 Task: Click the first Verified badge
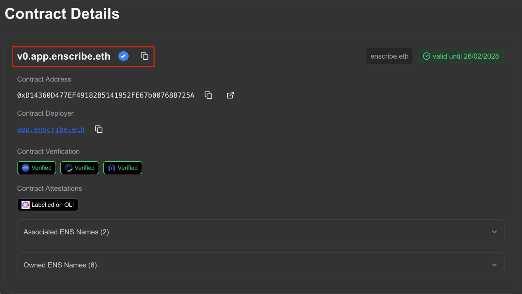click(37, 168)
